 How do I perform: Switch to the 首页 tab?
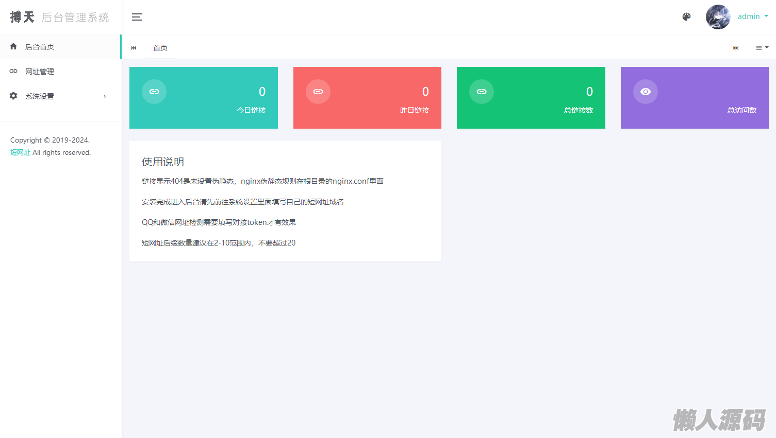click(x=160, y=48)
